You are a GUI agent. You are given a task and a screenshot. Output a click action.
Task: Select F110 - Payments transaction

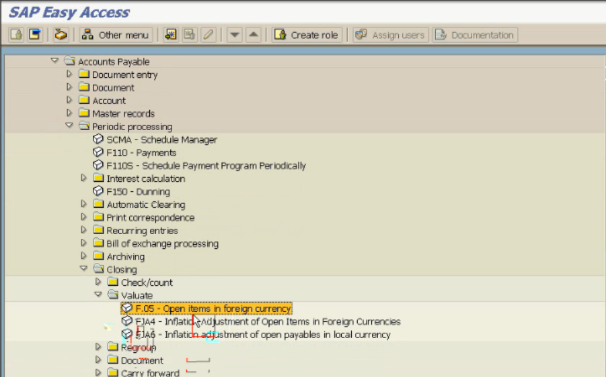[x=141, y=153]
